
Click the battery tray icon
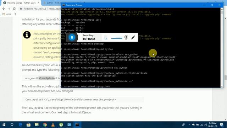coord(198,125)
